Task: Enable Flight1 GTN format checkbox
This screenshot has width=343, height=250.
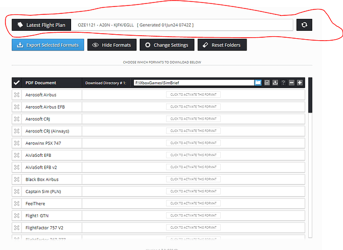Action: [16, 215]
